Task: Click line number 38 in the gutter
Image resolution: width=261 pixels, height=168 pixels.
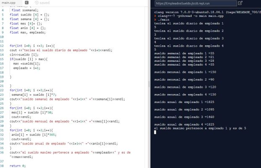Action: [3, 165]
